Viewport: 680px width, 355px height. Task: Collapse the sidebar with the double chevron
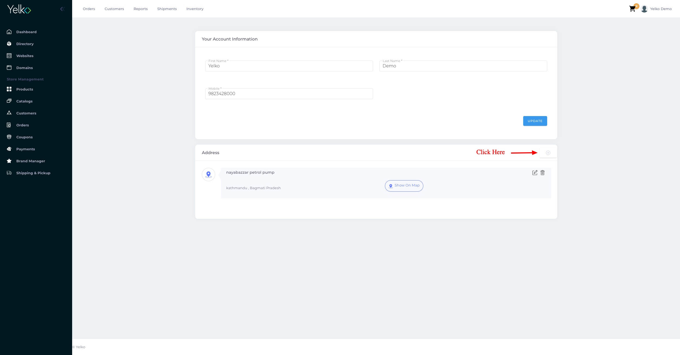click(x=62, y=9)
